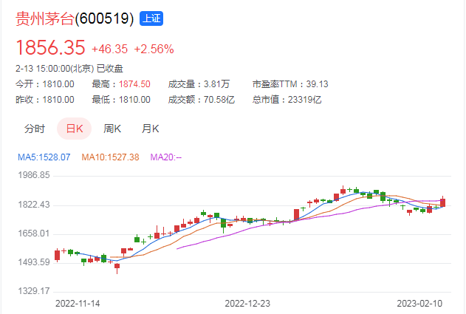Click the 最低：1810.00 value
The height and width of the screenshot is (314, 466).
click(121, 100)
